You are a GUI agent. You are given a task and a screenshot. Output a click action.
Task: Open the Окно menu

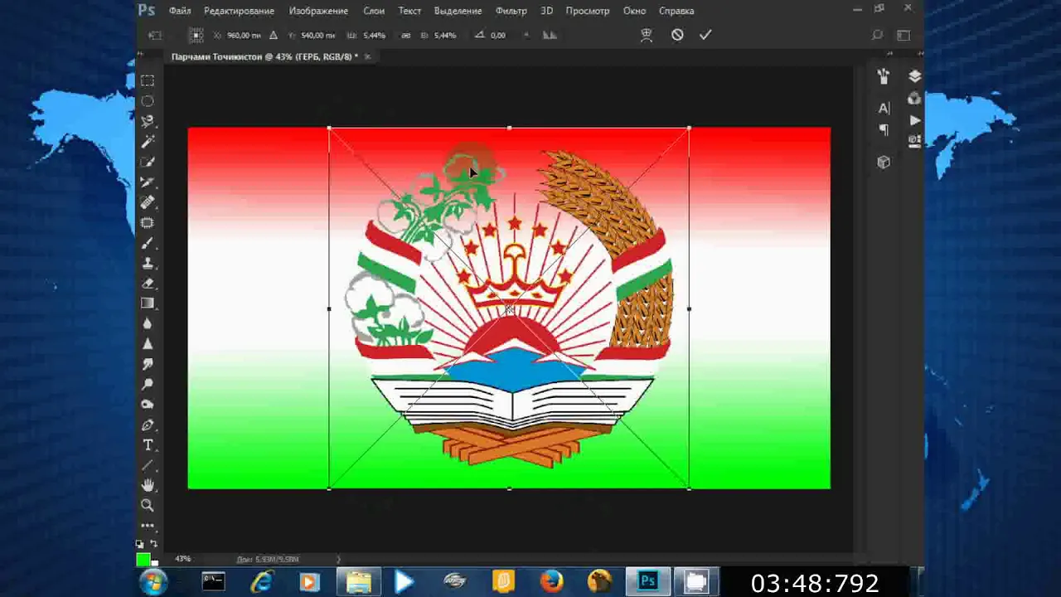point(634,11)
